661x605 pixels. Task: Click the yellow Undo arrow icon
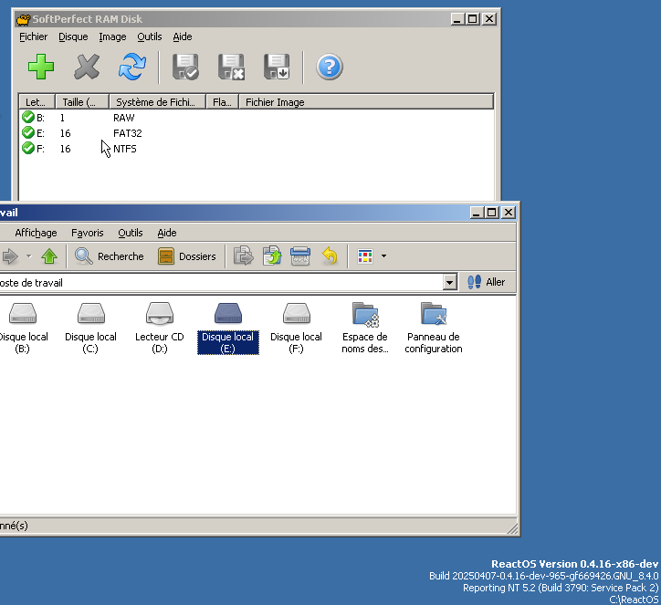(330, 256)
